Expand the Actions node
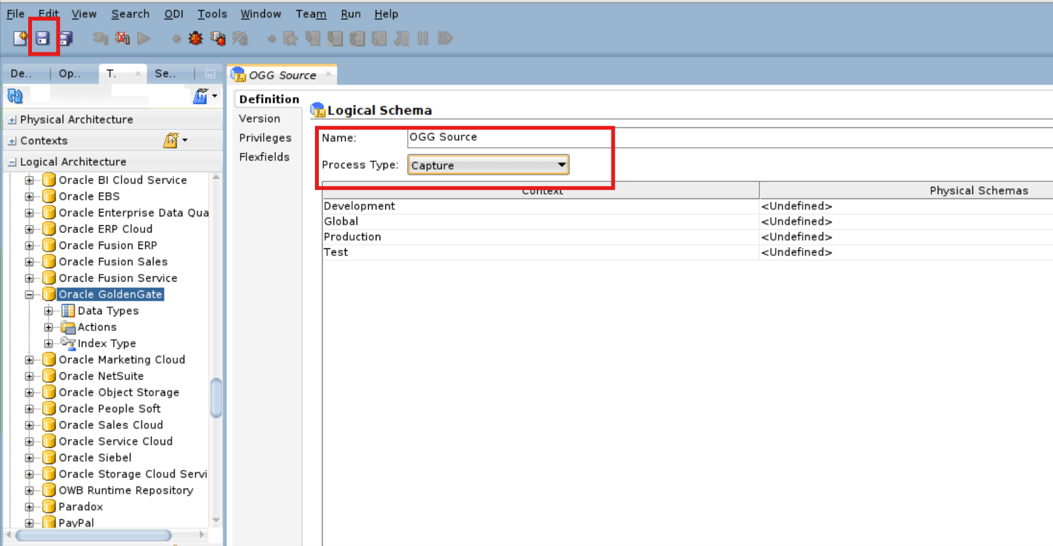Screen dimensions: 1053x546 (x=49, y=327)
